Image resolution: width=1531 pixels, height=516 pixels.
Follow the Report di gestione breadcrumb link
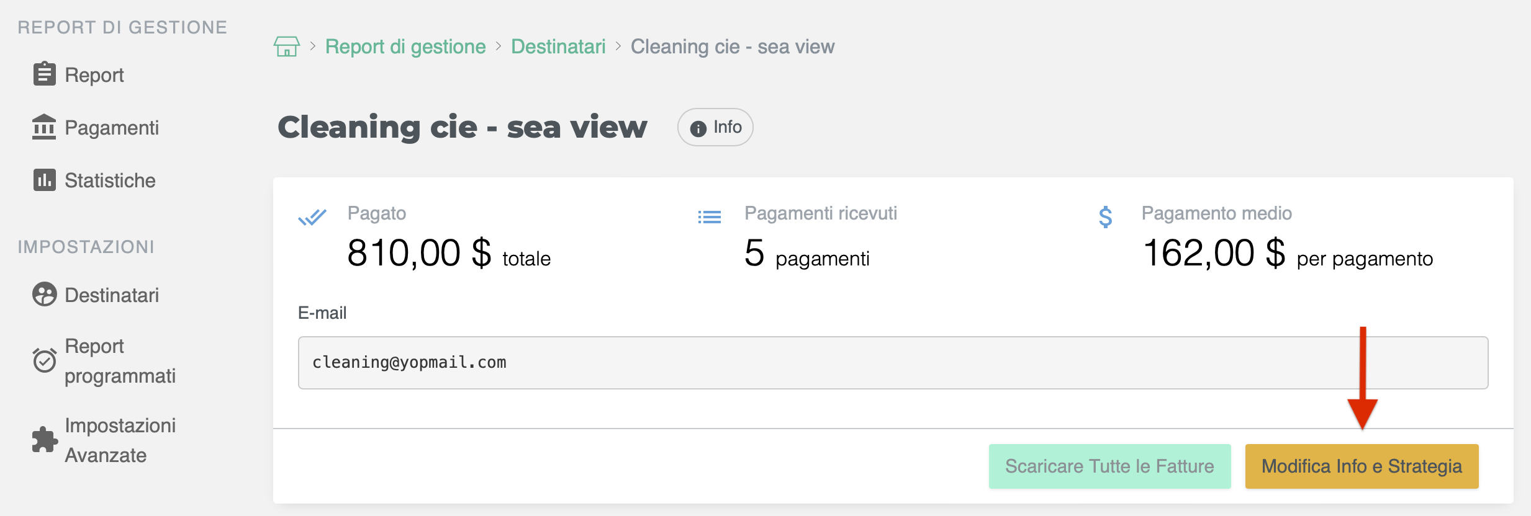(405, 47)
